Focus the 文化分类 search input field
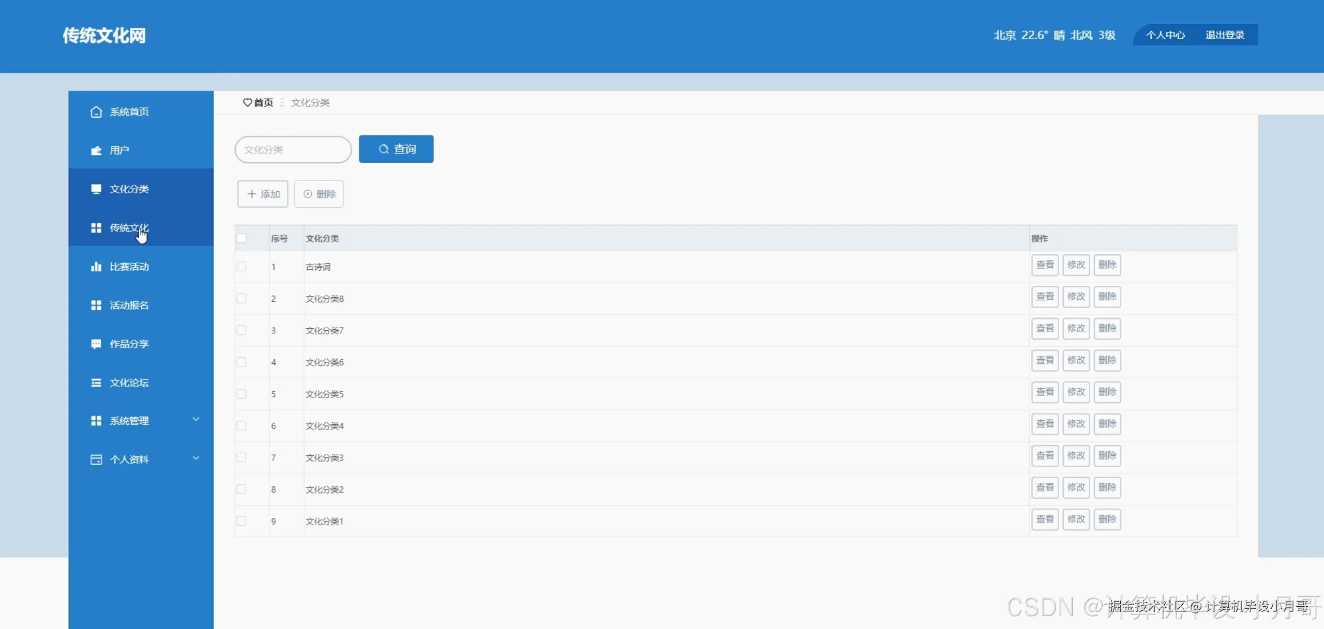This screenshot has height=629, width=1324. point(293,150)
